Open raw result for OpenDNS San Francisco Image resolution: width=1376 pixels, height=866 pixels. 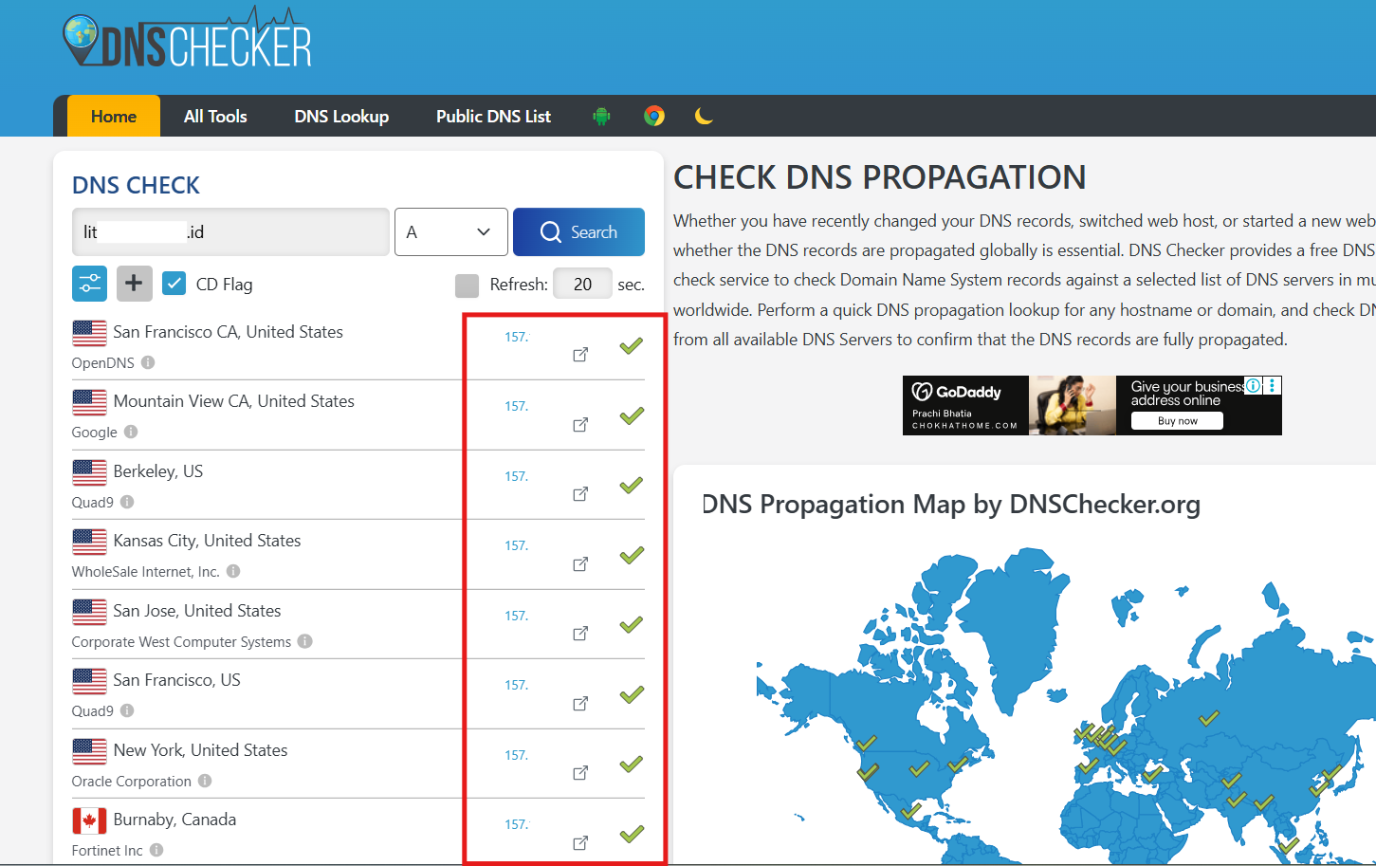(579, 355)
